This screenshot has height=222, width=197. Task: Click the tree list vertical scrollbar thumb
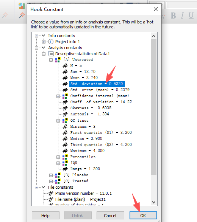[153, 107]
